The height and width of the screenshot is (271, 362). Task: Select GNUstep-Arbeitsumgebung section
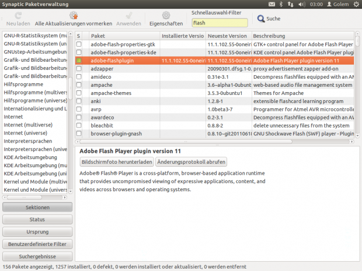[34, 52]
